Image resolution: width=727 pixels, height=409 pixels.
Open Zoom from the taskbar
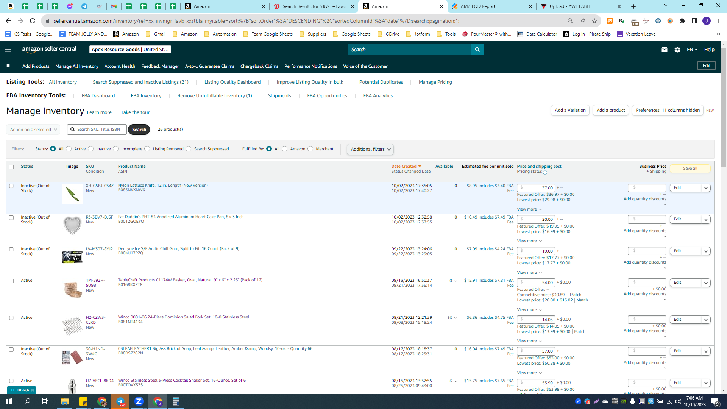[x=139, y=401]
